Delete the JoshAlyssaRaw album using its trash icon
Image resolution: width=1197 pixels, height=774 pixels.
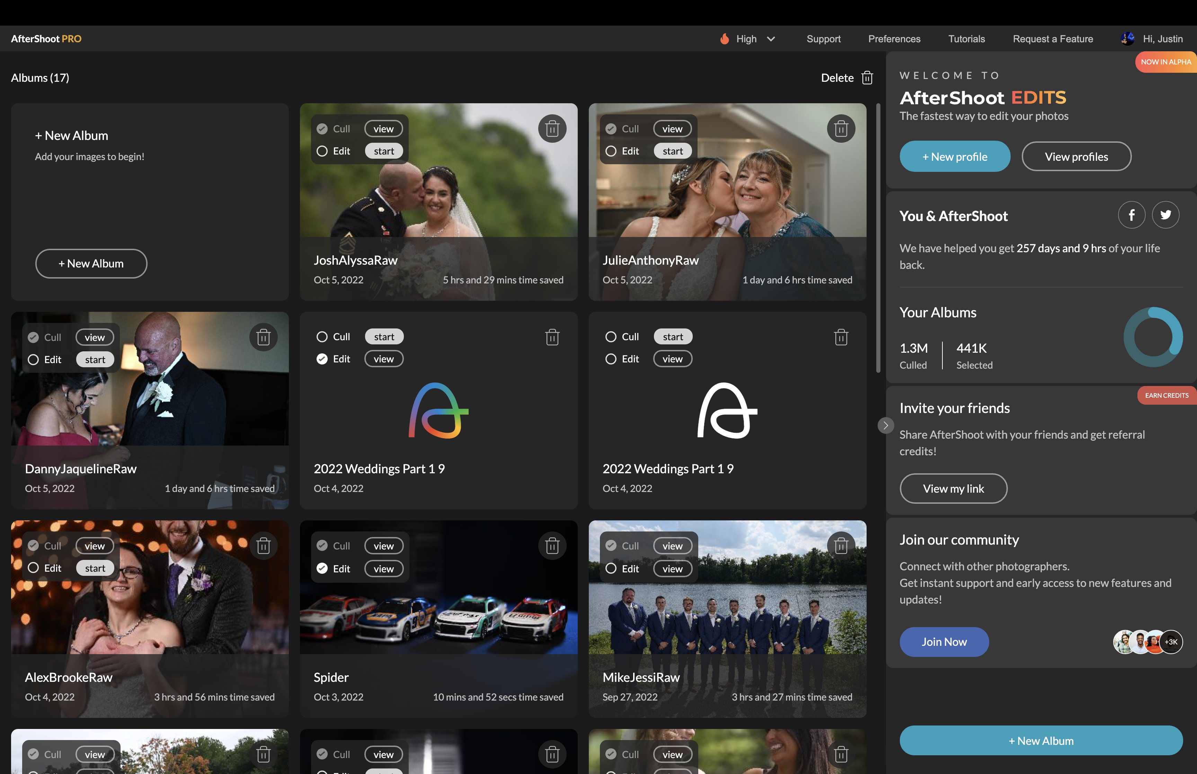[x=552, y=129]
